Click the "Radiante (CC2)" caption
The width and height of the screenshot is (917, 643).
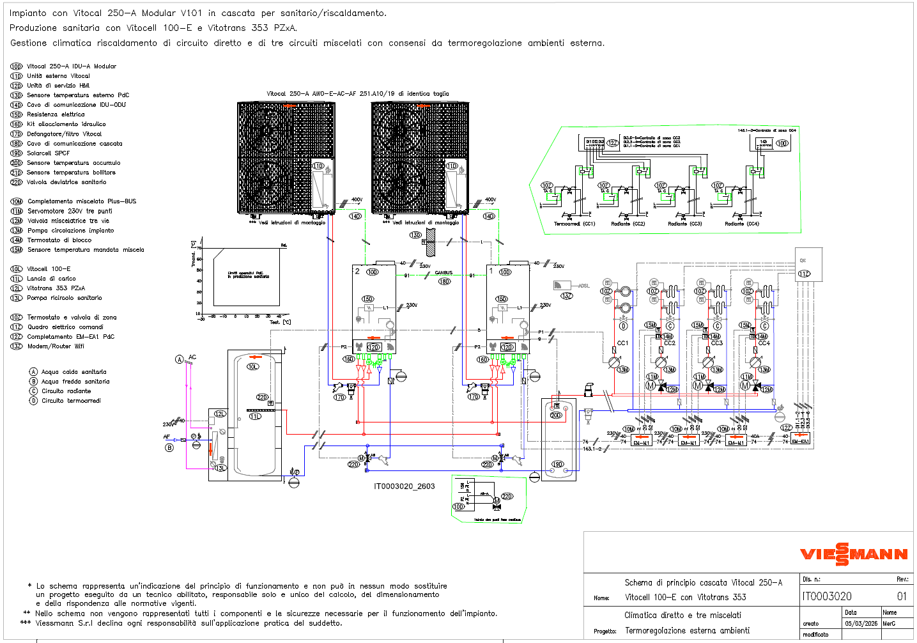[x=628, y=224]
